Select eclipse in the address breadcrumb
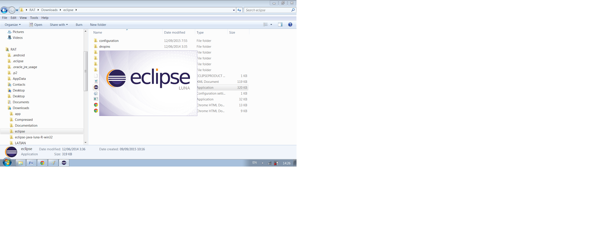The image size is (590, 229). [68, 10]
